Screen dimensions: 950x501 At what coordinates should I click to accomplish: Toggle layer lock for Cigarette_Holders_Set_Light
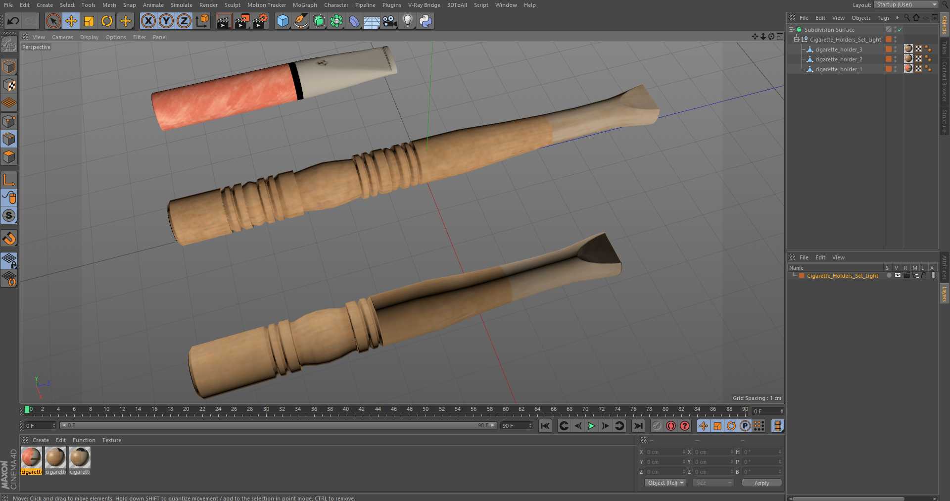pos(923,275)
